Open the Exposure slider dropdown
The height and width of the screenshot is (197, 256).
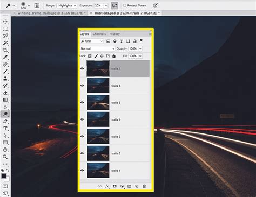tap(106, 5)
